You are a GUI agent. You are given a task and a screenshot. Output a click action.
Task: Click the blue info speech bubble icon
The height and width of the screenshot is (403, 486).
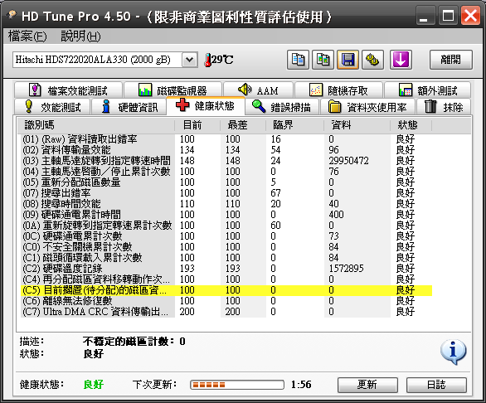453,352
